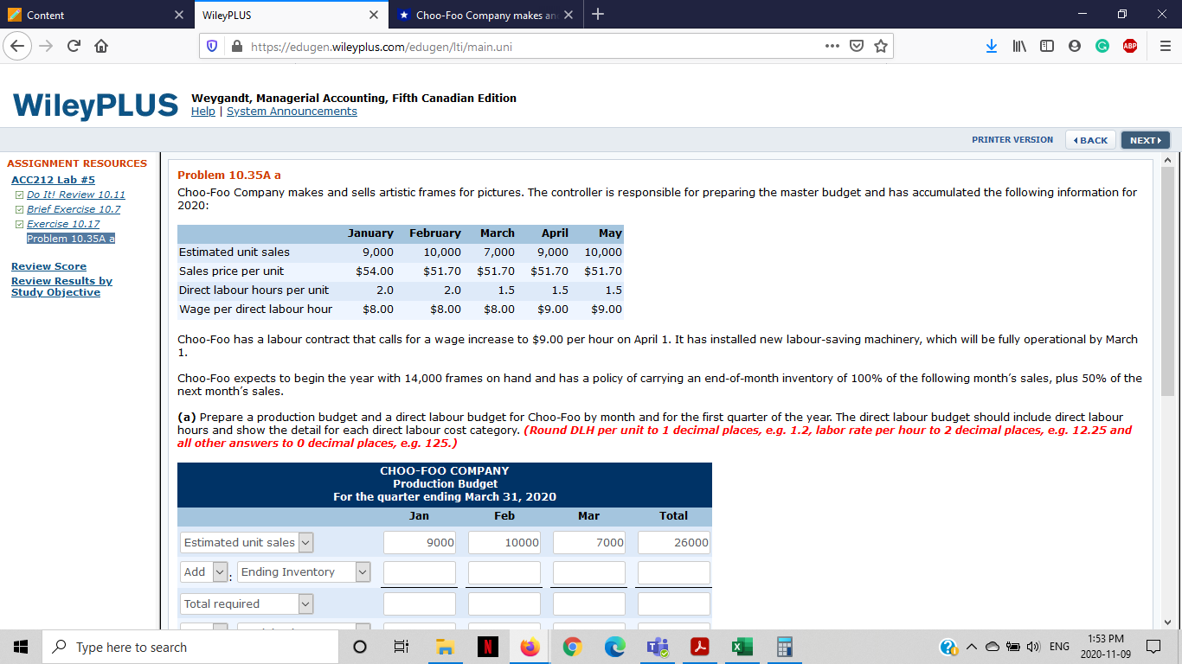Click the Feb Ending Inventory field

504,572
